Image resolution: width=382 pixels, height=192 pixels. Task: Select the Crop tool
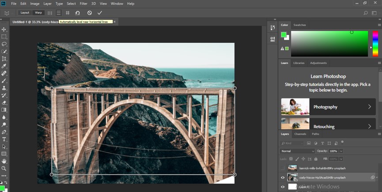click(x=4, y=59)
